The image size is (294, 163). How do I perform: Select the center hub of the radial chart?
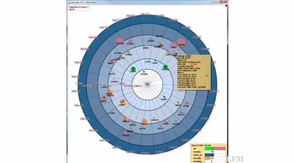pyautogui.click(x=147, y=84)
